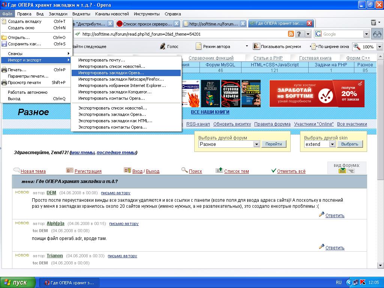
Task: Follow the Гостевая книга link
Action: (315, 58)
